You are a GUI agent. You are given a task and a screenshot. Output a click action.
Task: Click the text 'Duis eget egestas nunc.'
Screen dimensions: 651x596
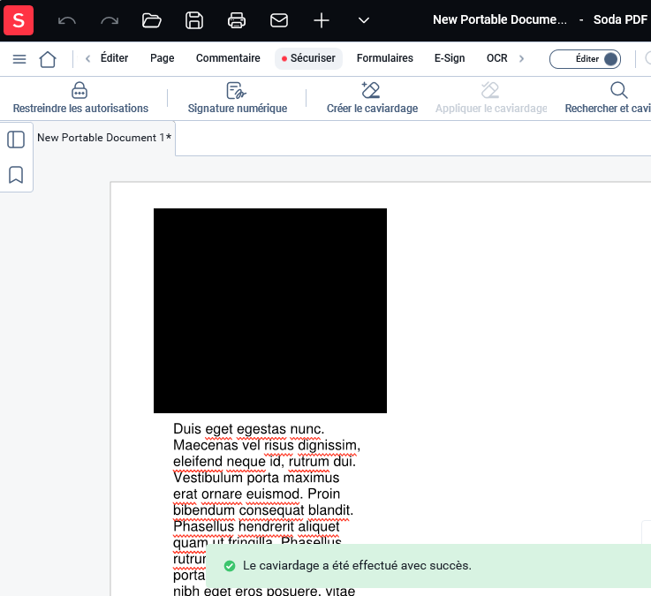pyautogui.click(x=249, y=429)
